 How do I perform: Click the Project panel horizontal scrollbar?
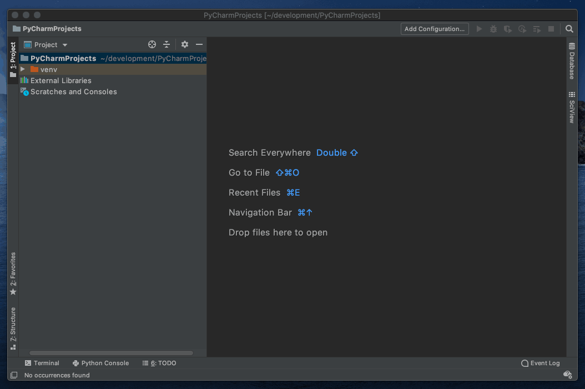point(111,353)
